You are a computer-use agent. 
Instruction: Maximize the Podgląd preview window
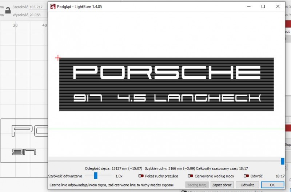point(263,7)
